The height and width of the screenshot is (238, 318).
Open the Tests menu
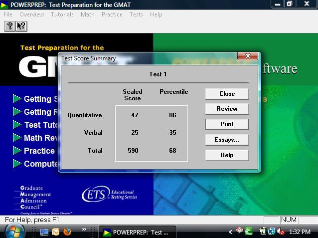point(136,14)
